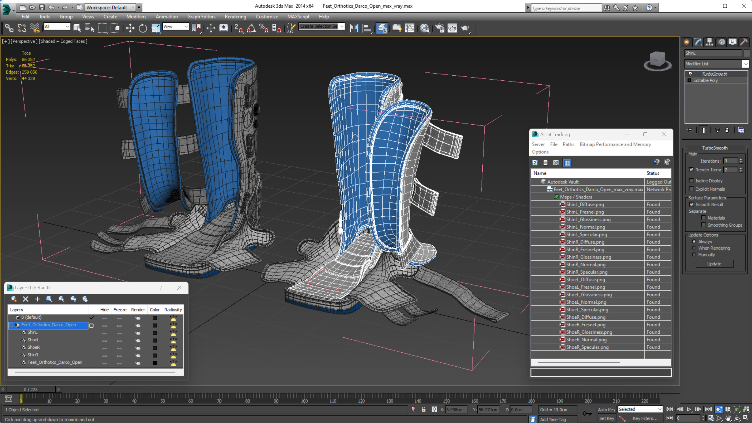Open the Hierarchy command panel tab
The height and width of the screenshot is (423, 752).
click(709, 42)
